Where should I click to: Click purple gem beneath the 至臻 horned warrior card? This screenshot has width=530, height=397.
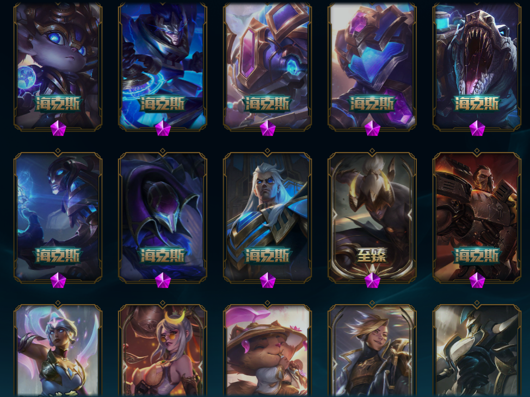point(372,280)
